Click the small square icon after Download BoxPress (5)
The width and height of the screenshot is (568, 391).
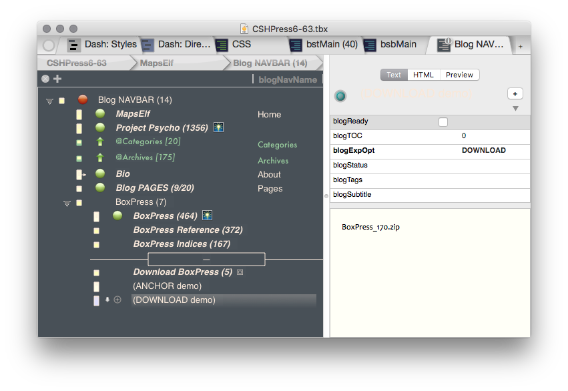tap(240, 272)
